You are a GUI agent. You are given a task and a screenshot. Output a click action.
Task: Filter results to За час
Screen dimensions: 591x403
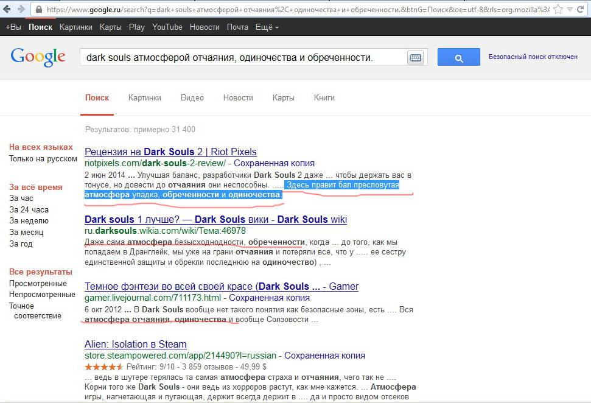coord(21,198)
